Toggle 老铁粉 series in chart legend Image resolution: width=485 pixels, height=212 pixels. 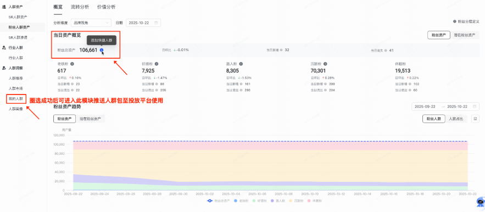pos(241,201)
